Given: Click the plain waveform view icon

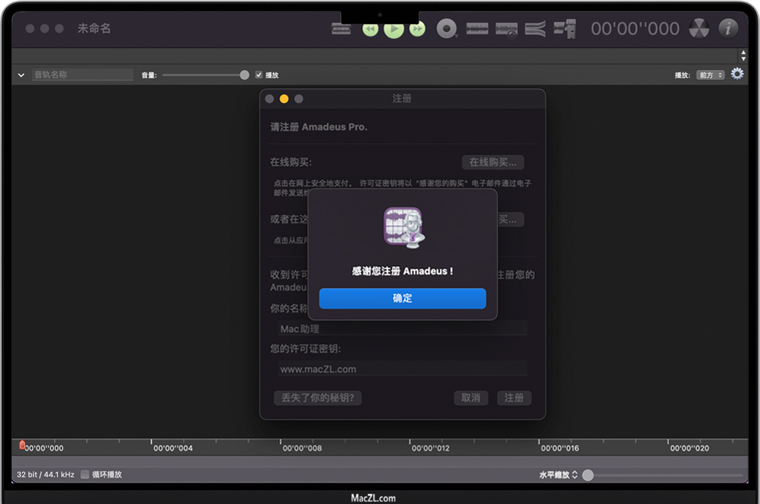Looking at the screenshot, I should [477, 28].
